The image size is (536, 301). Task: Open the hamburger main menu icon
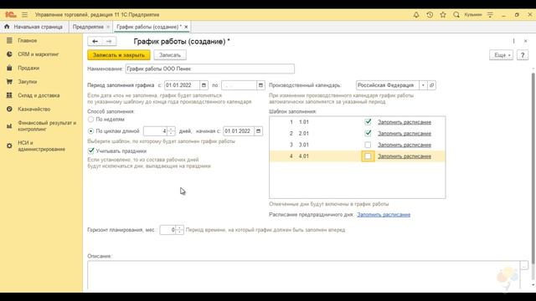click(24, 15)
